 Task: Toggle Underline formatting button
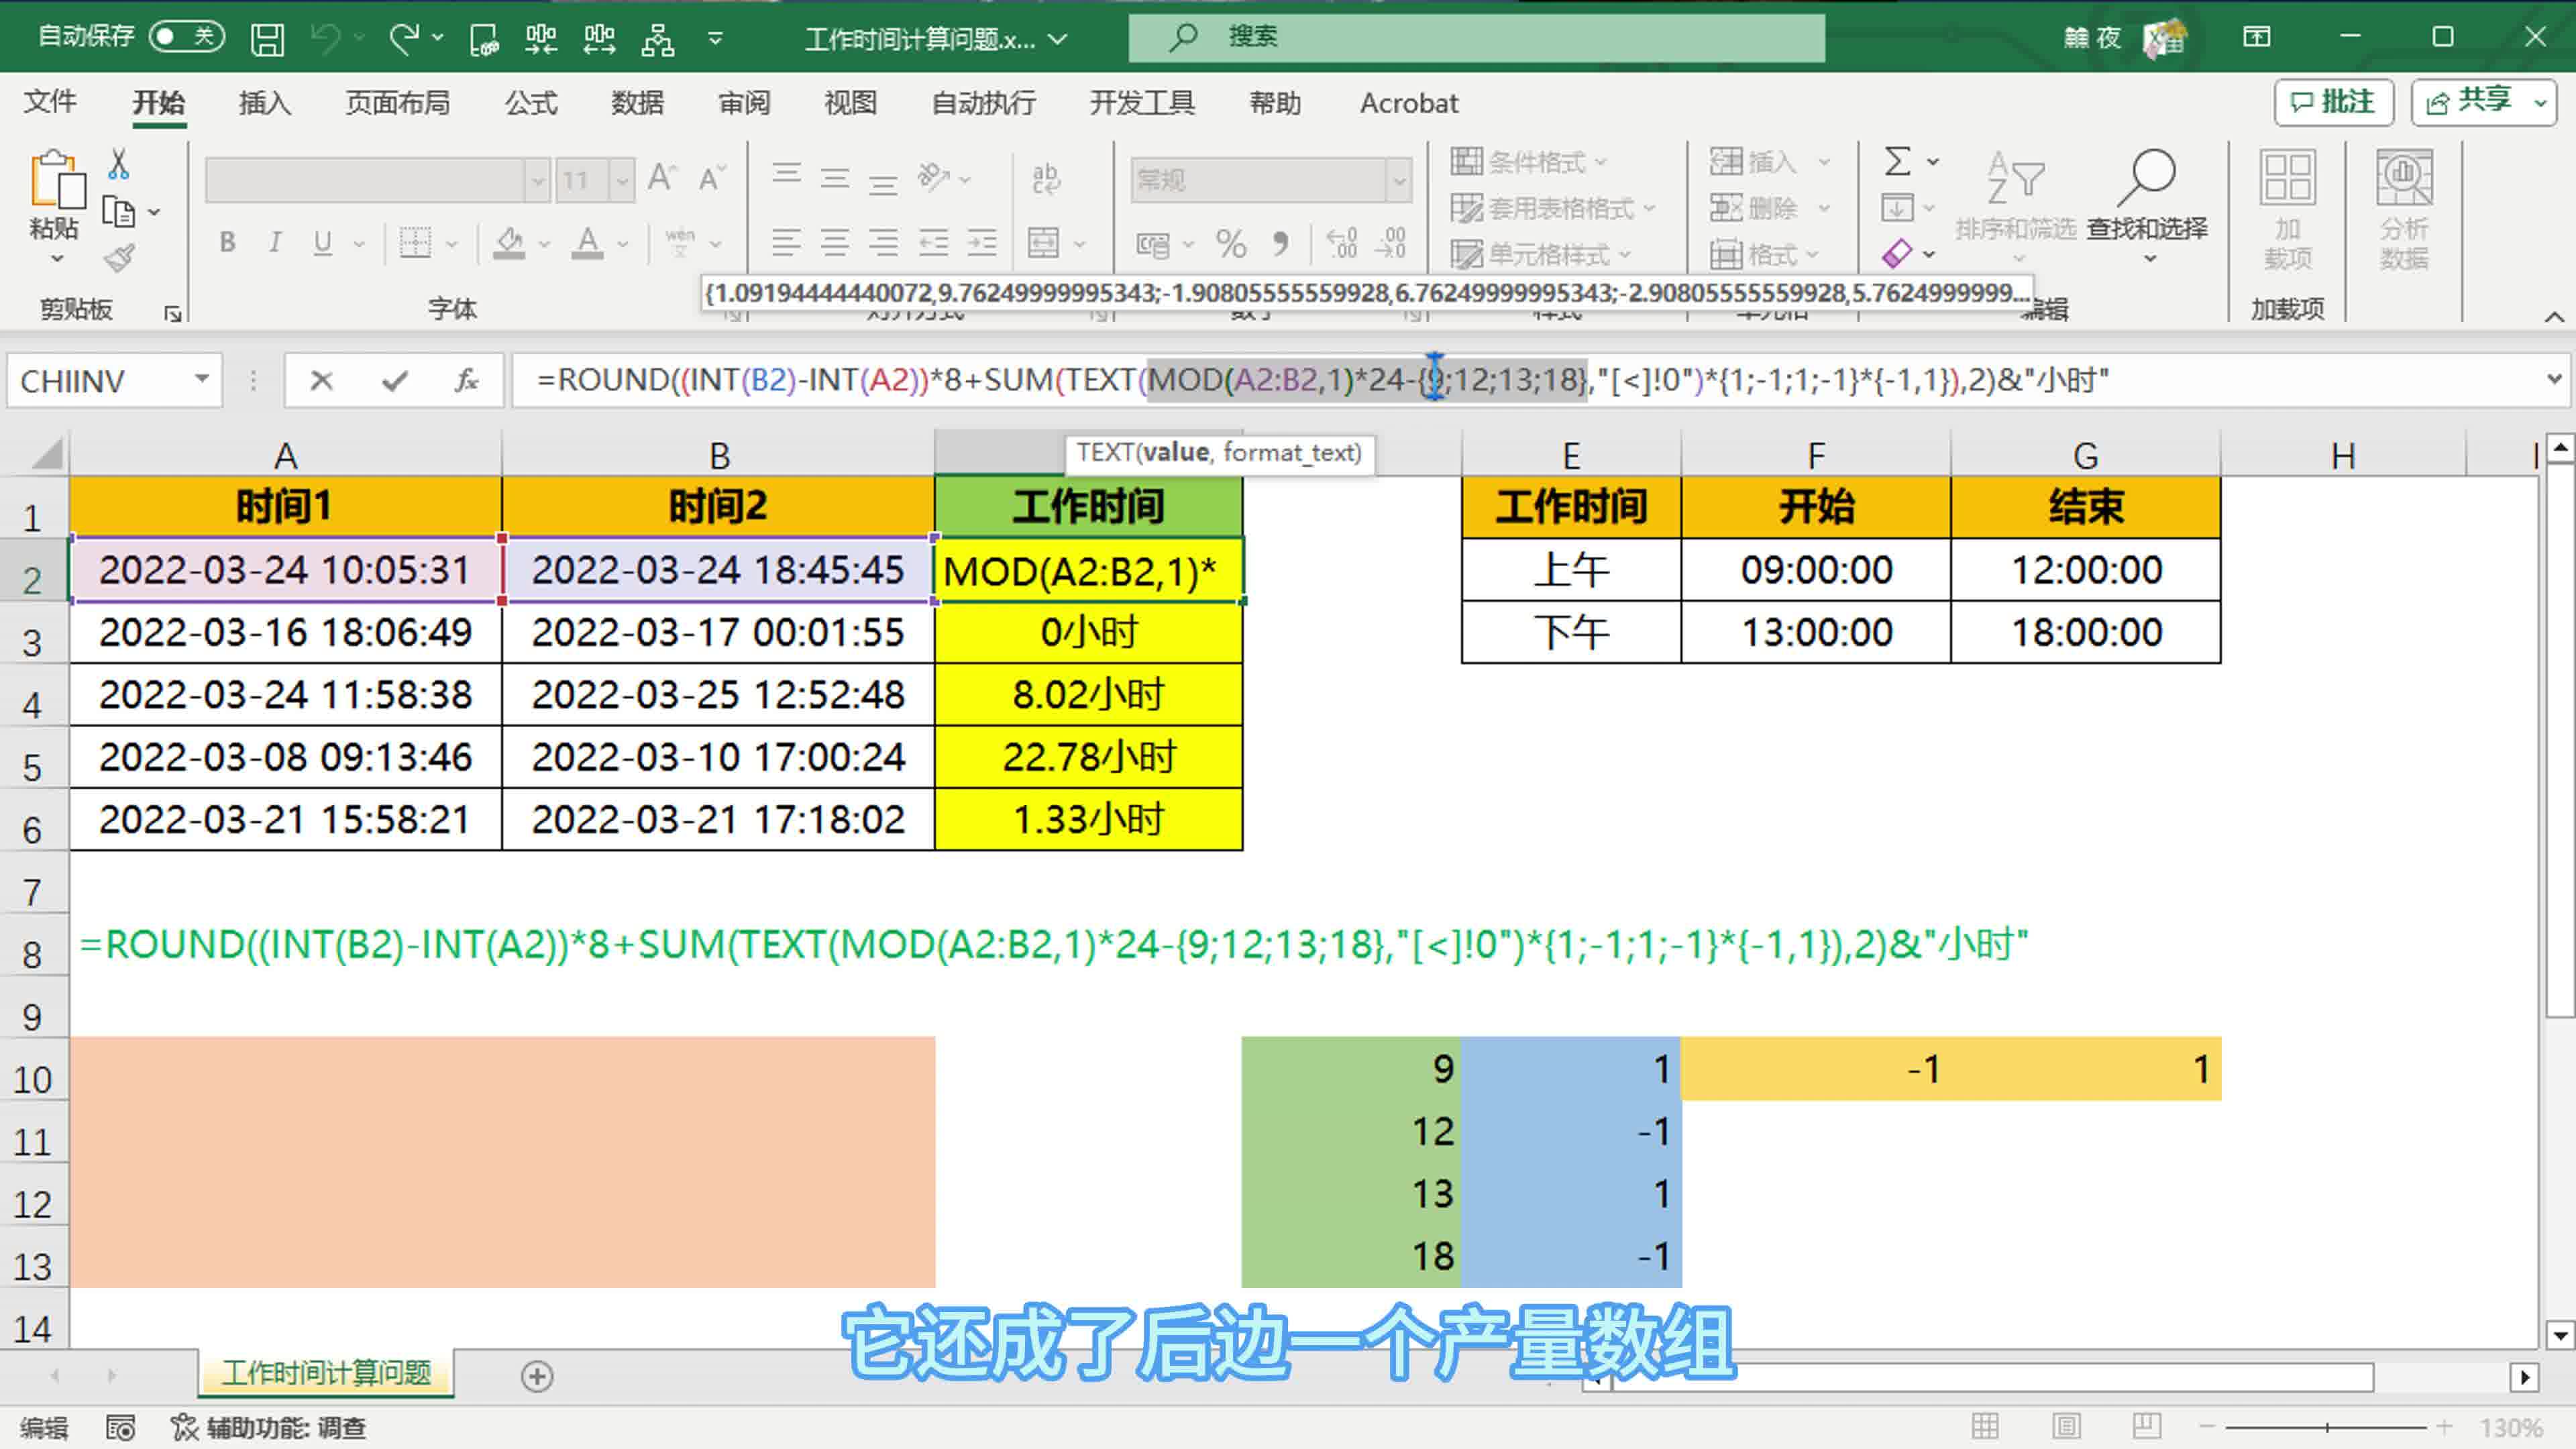(x=322, y=243)
